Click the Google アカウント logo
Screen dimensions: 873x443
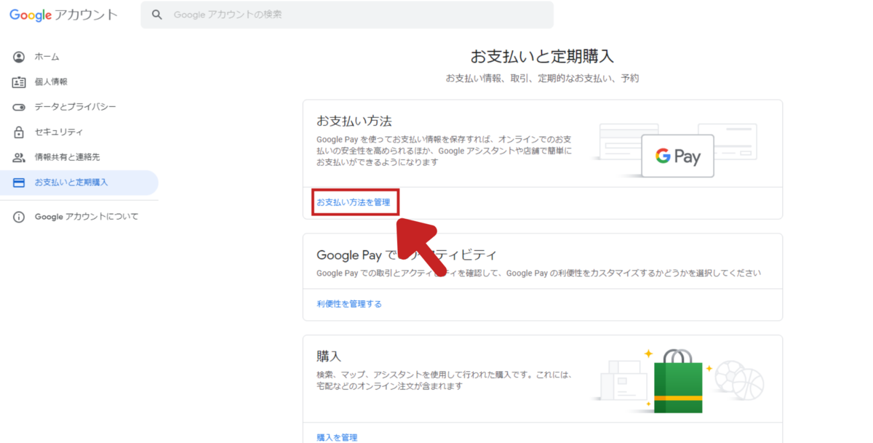(63, 15)
